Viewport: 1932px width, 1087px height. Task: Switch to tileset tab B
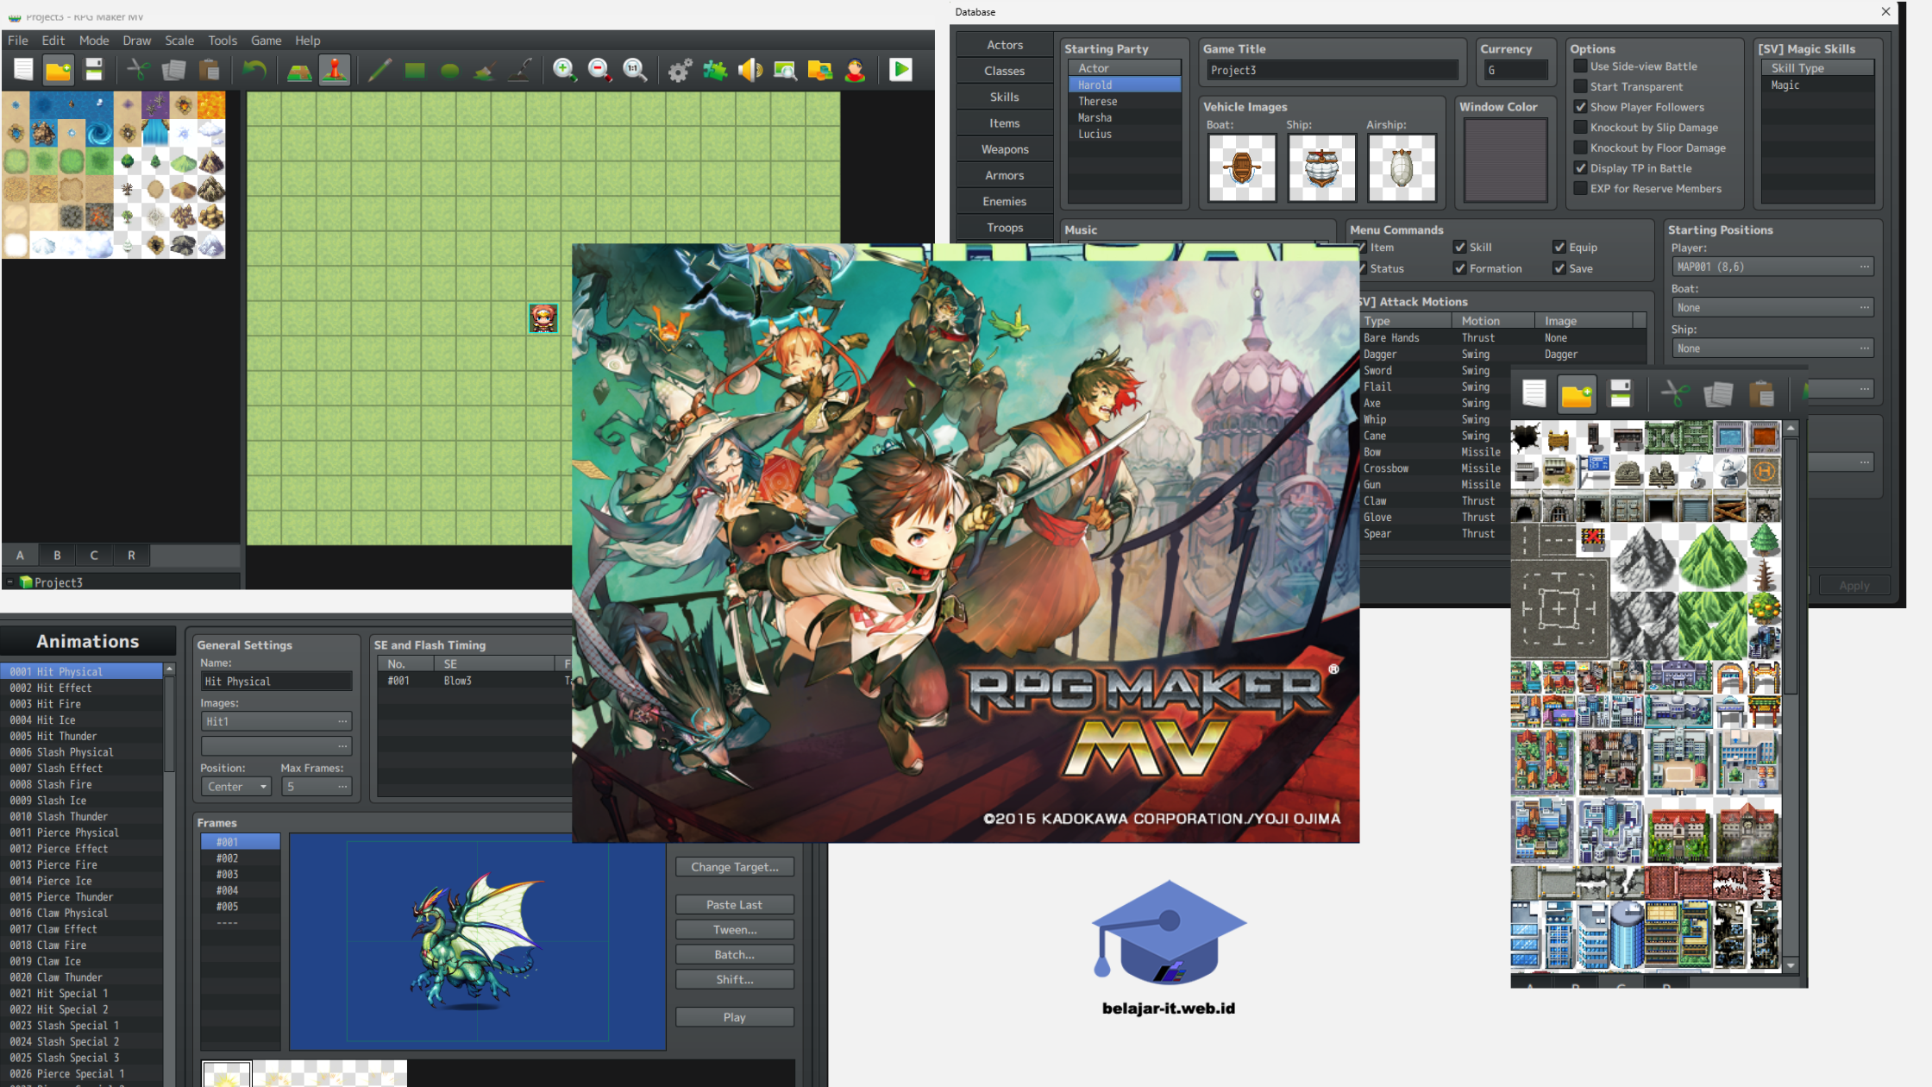[x=57, y=556]
